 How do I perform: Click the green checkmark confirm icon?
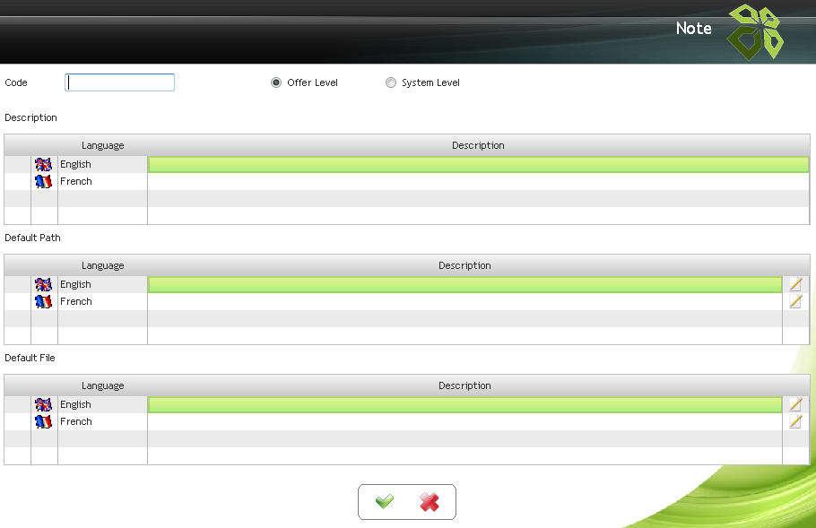(385, 502)
